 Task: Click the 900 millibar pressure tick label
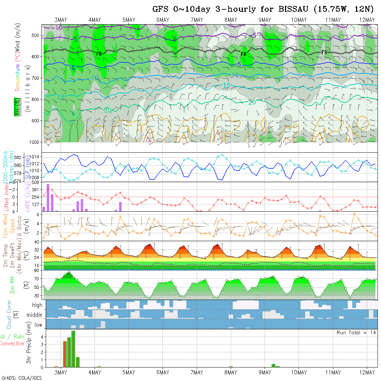point(35,121)
